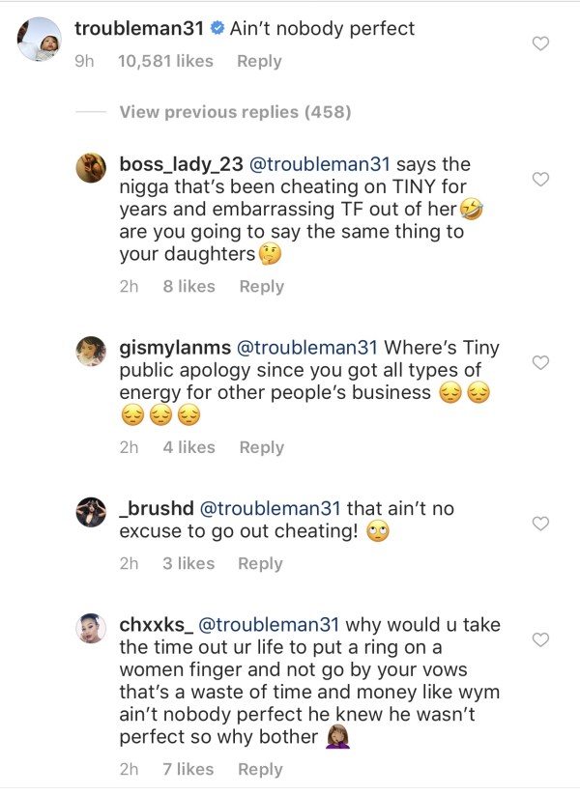Open @troubleman31 mention in _brushd's reply

(x=269, y=508)
